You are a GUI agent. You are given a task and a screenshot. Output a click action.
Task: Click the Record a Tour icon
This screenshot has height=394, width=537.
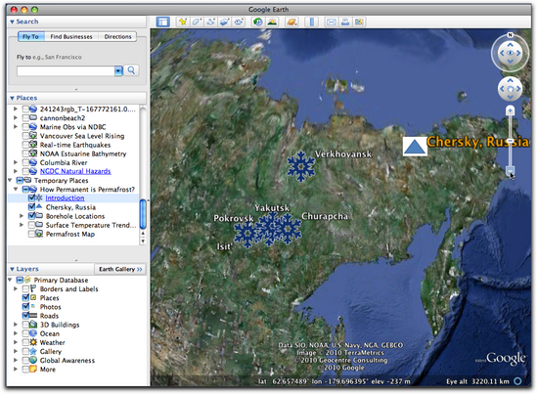pyautogui.click(x=239, y=22)
